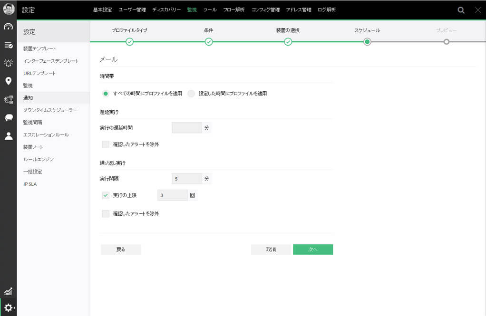Select ルールエンジン in settings sidebar

[x=39, y=159]
